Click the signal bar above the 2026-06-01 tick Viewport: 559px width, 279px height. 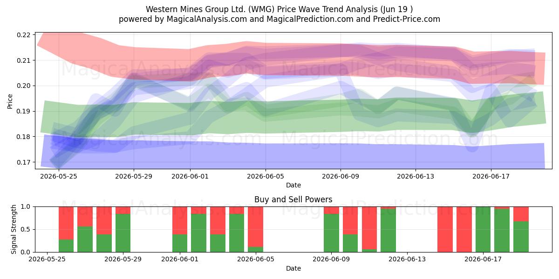[x=180, y=229]
